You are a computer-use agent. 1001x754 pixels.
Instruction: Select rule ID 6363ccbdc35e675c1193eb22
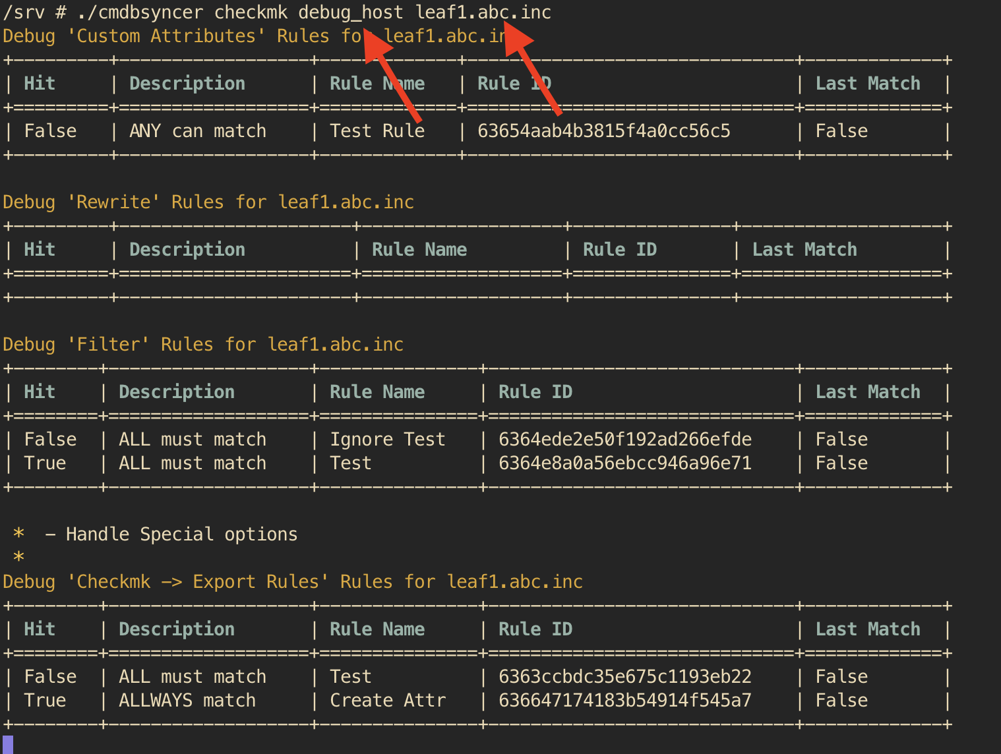point(624,677)
